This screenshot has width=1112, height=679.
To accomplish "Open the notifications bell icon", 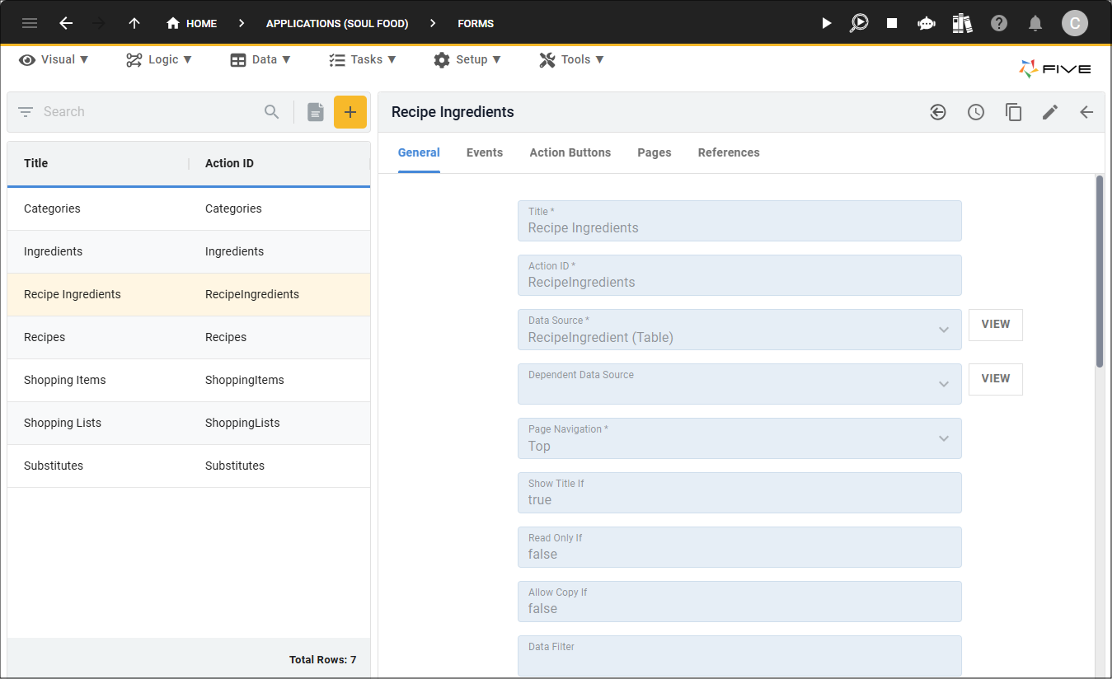I will (1035, 23).
